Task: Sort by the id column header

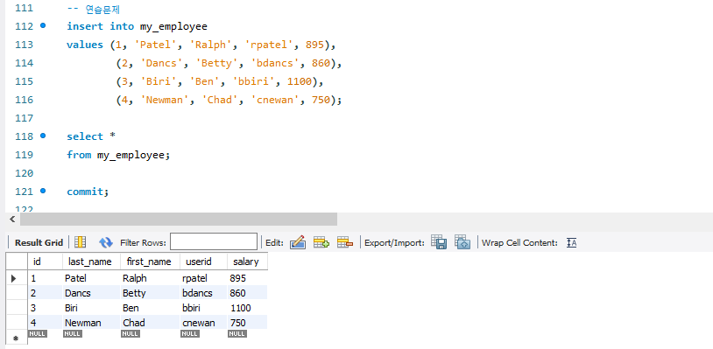Action: pyautogui.click(x=45, y=262)
